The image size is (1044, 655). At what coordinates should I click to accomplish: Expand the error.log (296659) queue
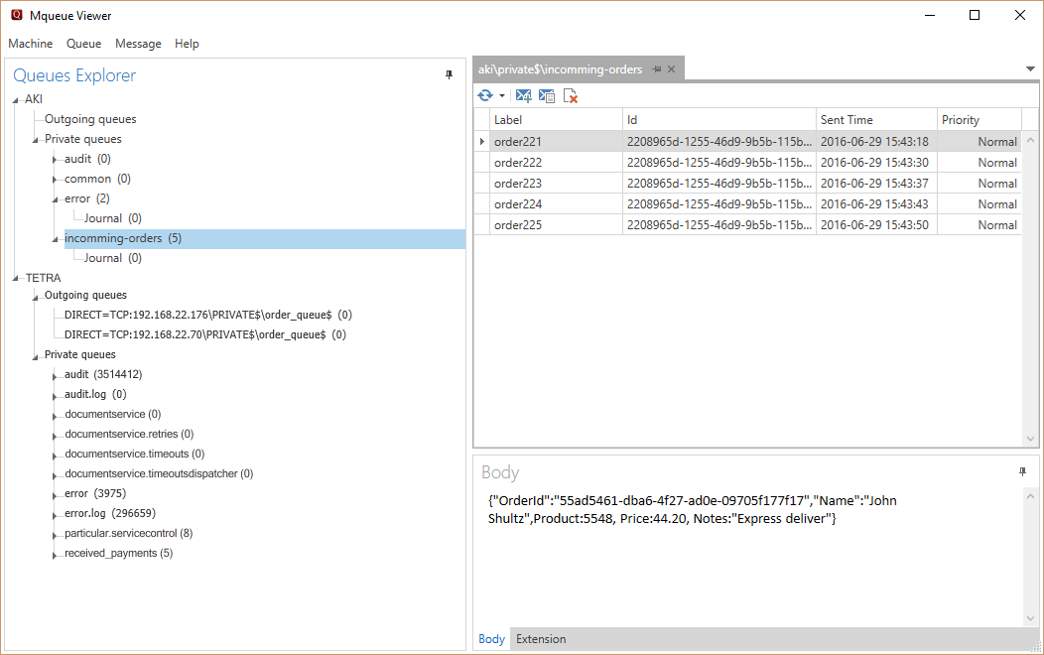(56, 516)
